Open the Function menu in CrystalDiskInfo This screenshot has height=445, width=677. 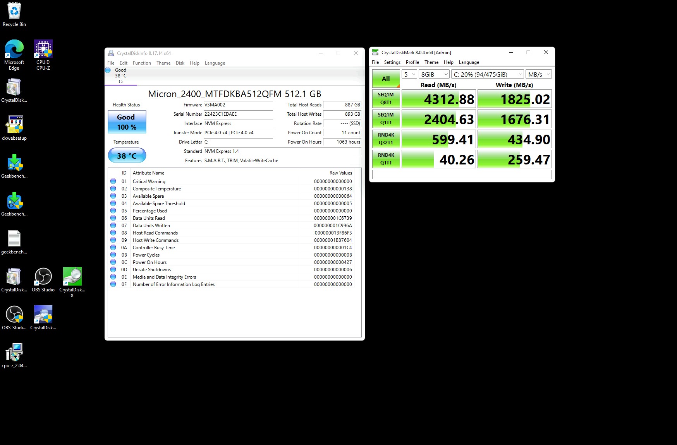pyautogui.click(x=142, y=63)
